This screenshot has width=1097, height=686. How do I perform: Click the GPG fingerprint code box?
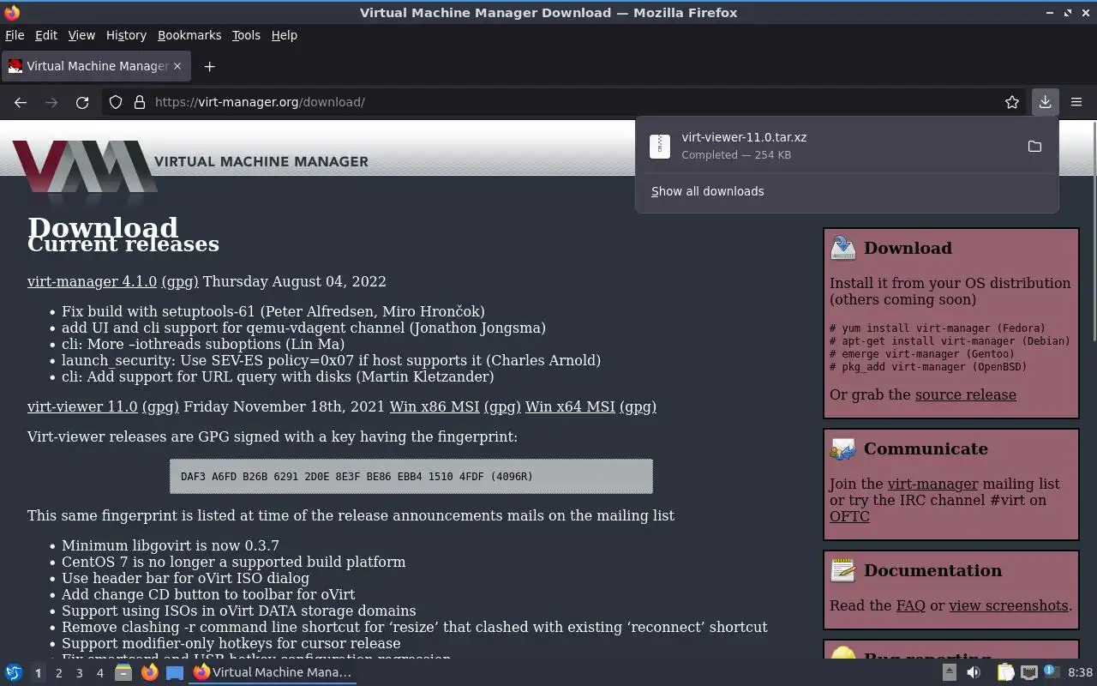coord(411,476)
